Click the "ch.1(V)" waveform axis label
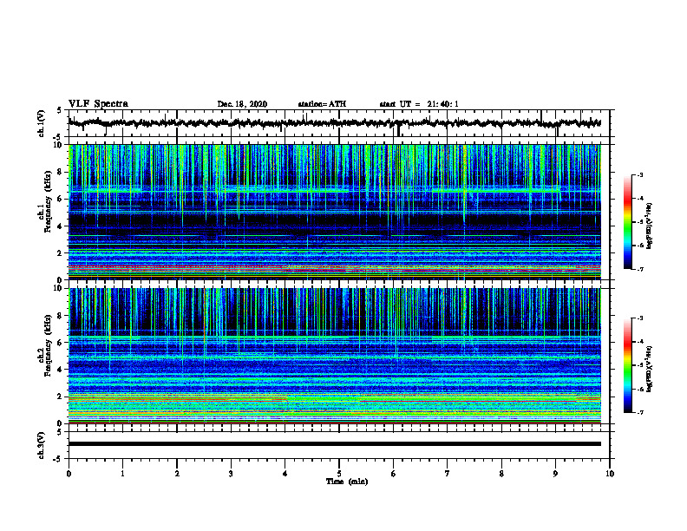This screenshot has width=687, height=531. pyautogui.click(x=41, y=123)
